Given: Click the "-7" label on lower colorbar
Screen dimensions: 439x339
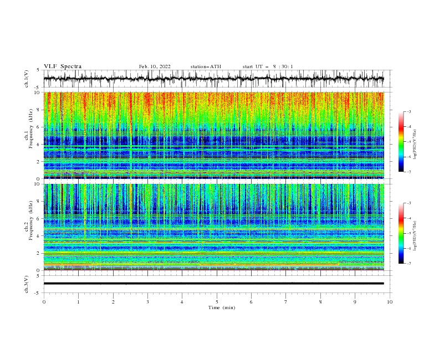Looking at the screenshot, I should pyautogui.click(x=409, y=263).
